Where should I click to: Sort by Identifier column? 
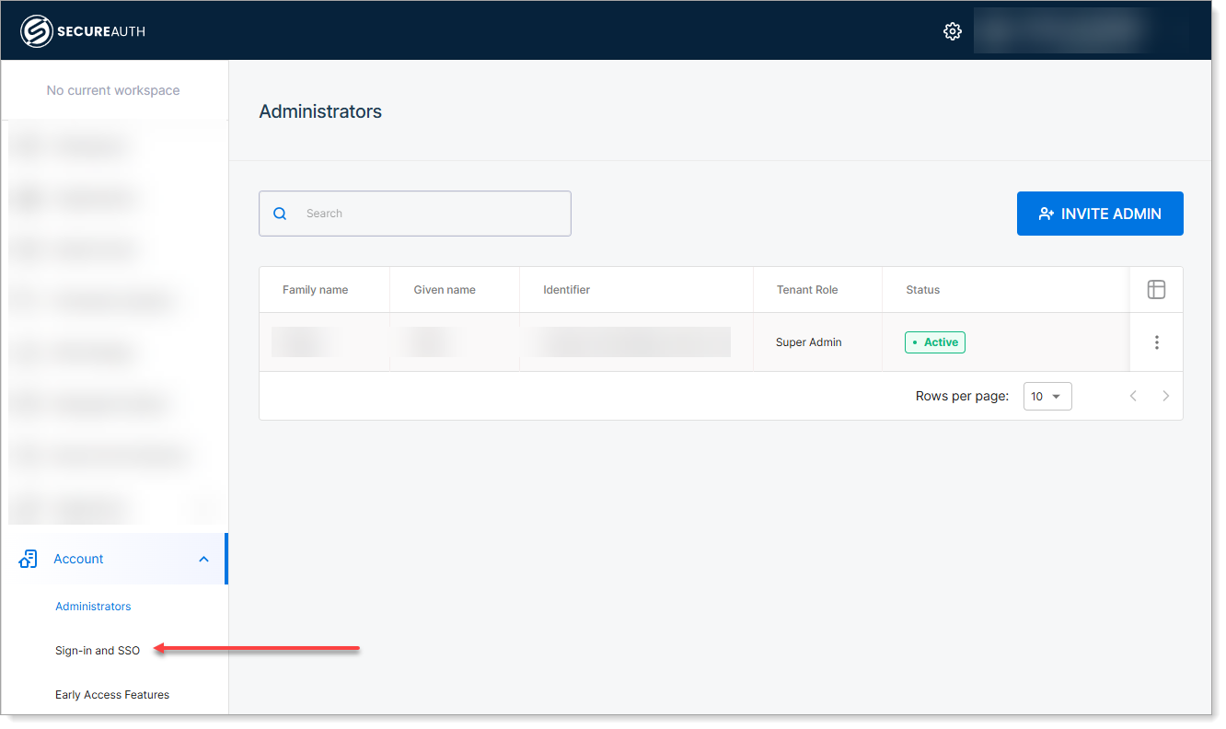click(x=566, y=290)
